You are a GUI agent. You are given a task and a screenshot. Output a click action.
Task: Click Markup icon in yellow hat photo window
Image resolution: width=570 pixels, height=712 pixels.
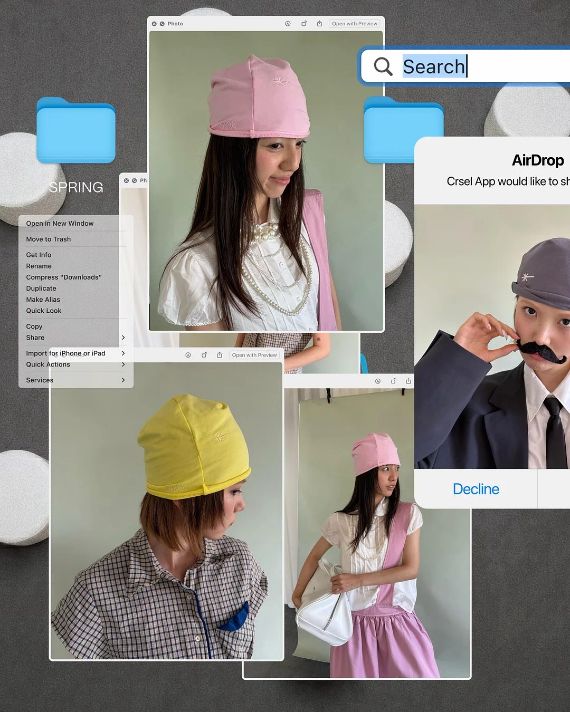[x=188, y=355]
